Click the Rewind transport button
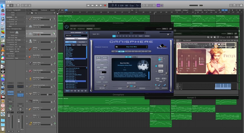Viewport: 244px width, 133px height. [88, 5]
